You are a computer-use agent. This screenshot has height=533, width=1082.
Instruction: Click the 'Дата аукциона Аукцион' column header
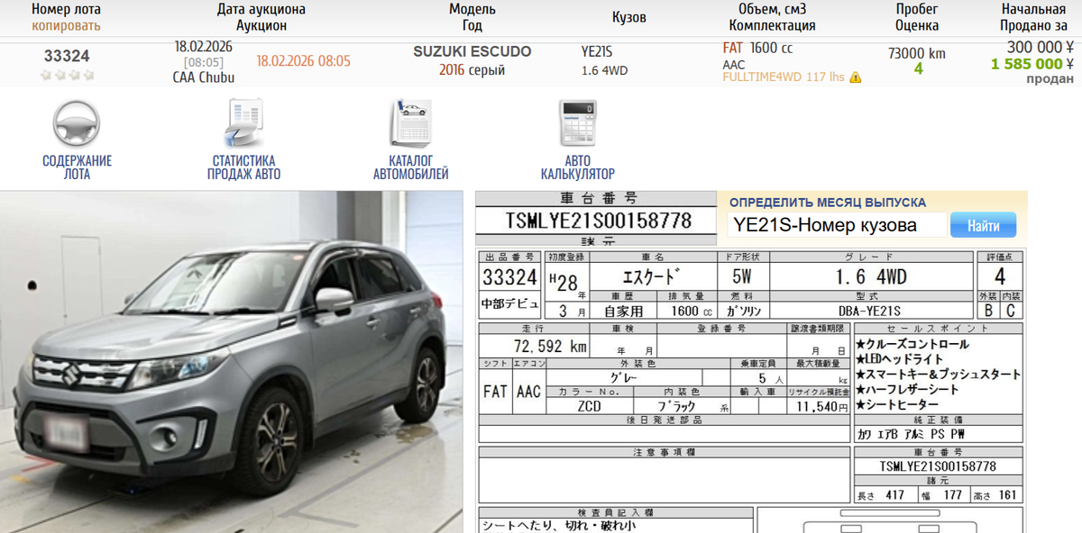(x=261, y=17)
